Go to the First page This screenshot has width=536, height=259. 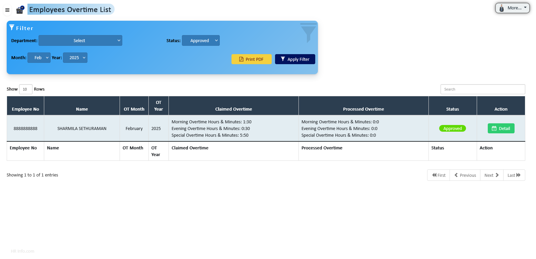(439, 175)
